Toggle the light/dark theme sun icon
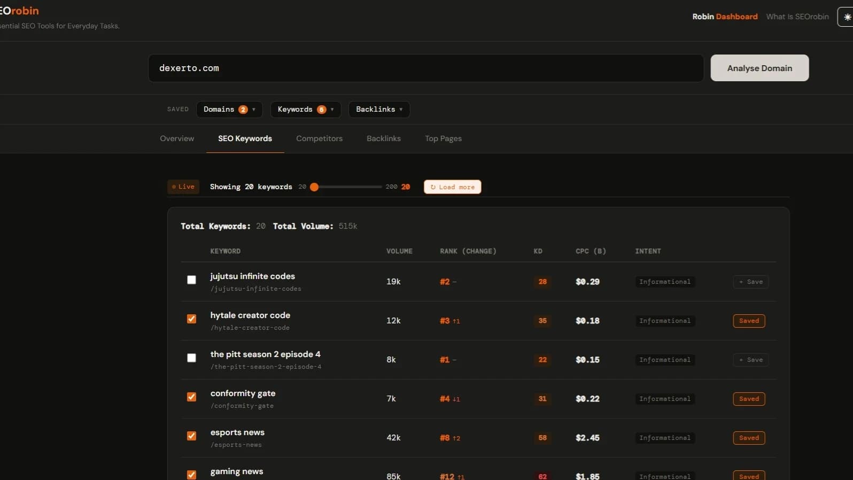This screenshot has height=480, width=853. click(x=847, y=17)
